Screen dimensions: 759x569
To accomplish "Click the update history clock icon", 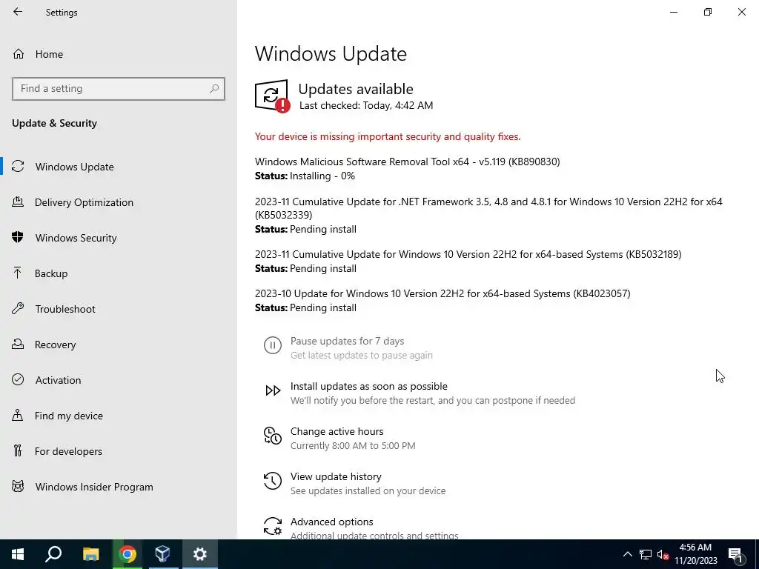I will [273, 481].
